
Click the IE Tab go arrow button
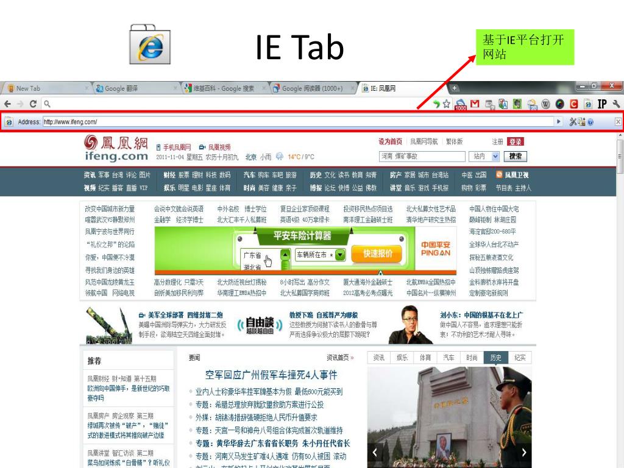[559, 122]
